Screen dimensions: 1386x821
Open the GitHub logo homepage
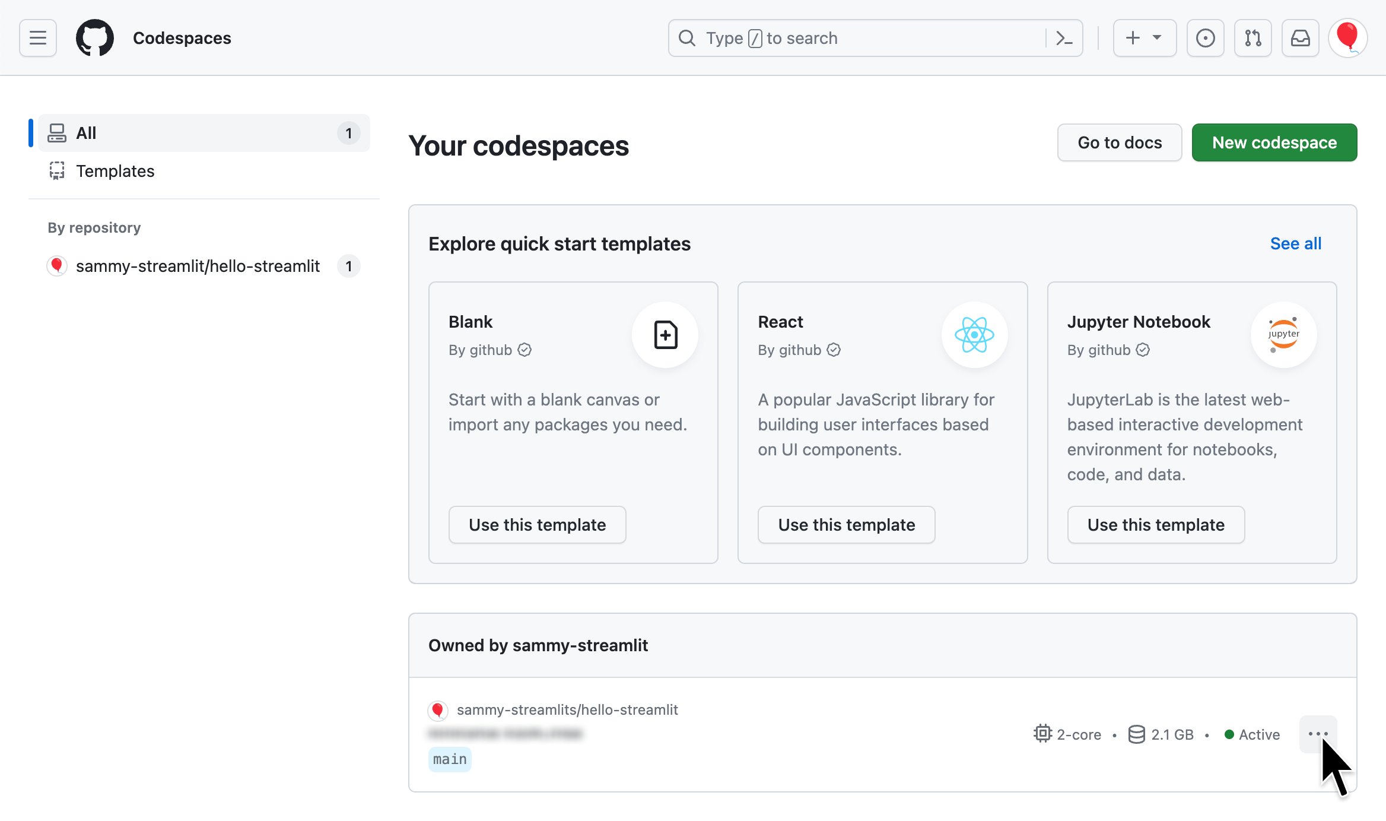pos(96,37)
